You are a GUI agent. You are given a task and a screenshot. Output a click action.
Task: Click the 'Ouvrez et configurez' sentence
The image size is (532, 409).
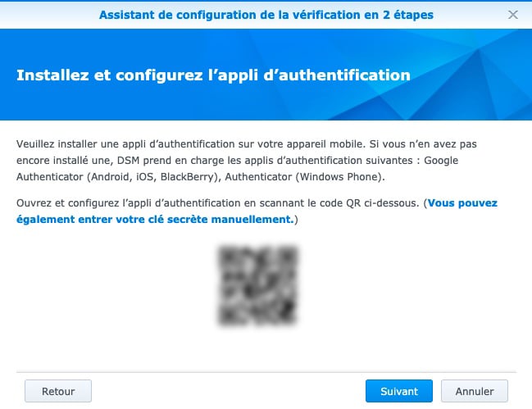pos(65,202)
